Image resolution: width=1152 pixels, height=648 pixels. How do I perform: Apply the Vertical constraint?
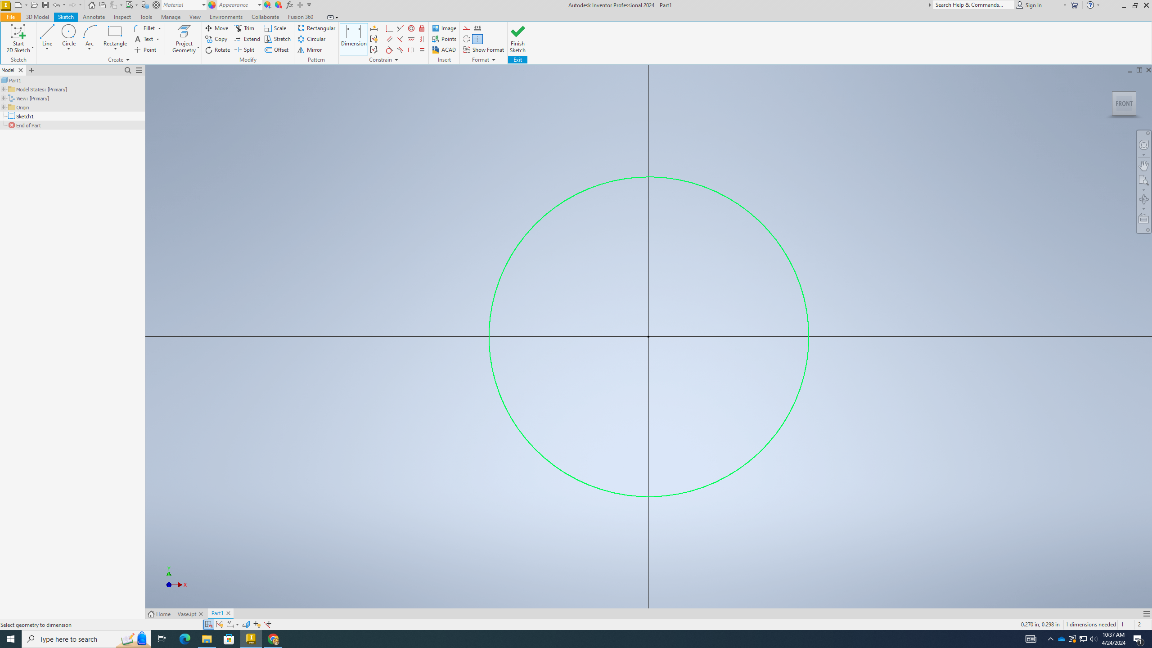tap(422, 39)
